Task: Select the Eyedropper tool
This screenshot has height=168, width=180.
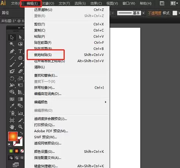Action: click(x=12, y=106)
